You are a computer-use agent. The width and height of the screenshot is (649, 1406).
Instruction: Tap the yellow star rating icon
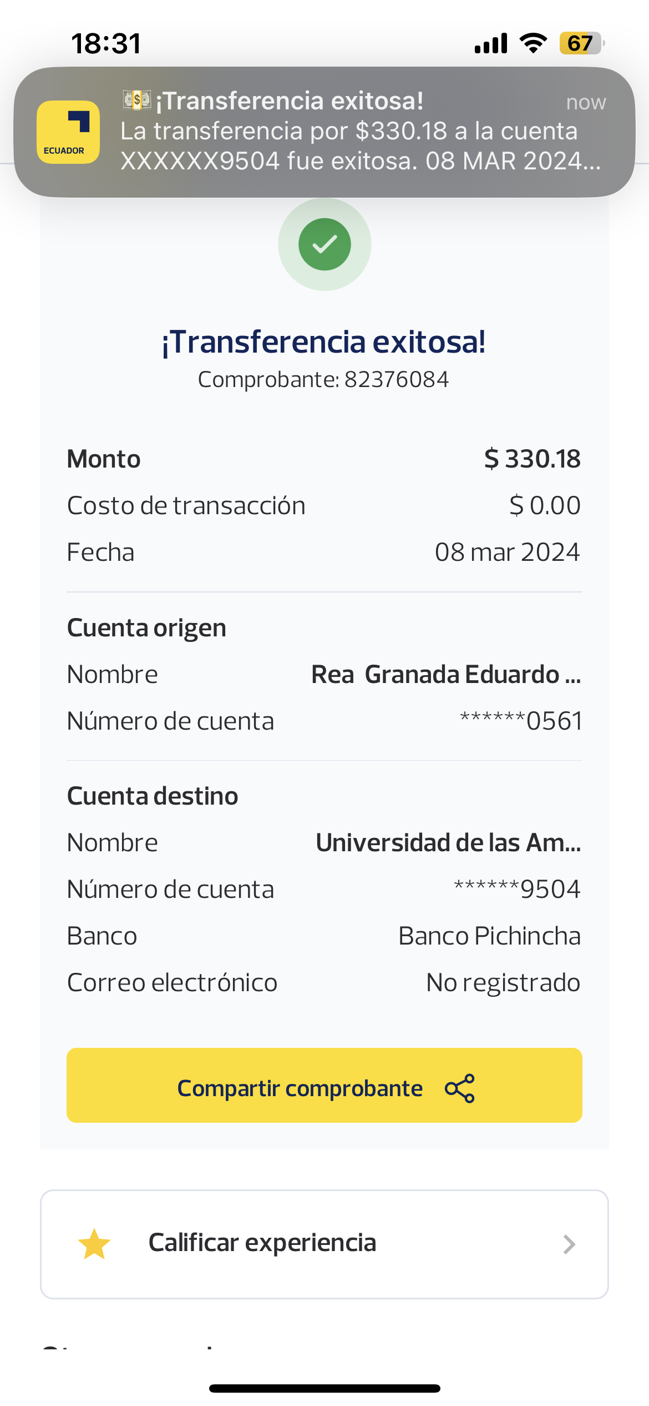click(94, 1244)
